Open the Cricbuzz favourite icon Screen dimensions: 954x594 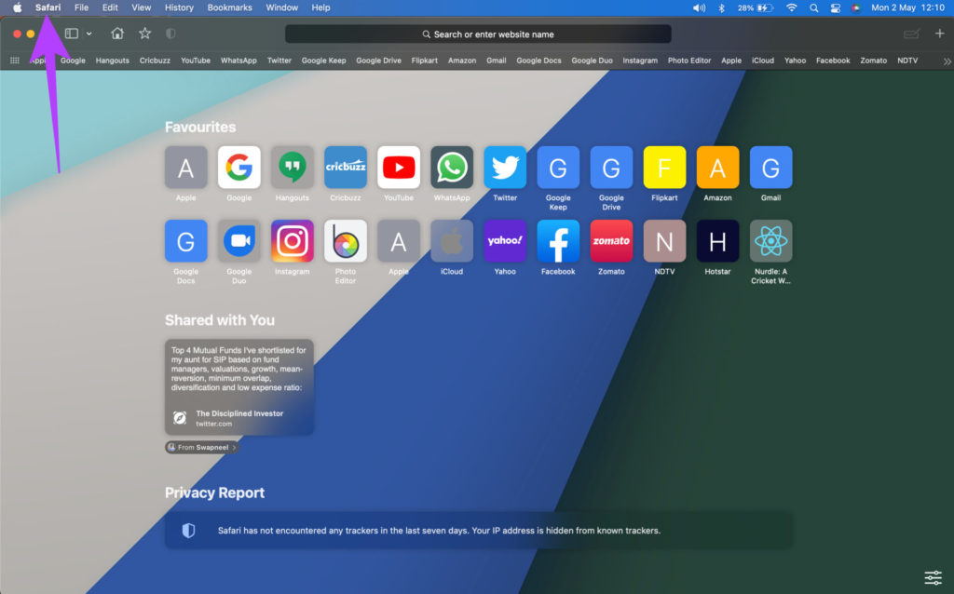coord(346,168)
